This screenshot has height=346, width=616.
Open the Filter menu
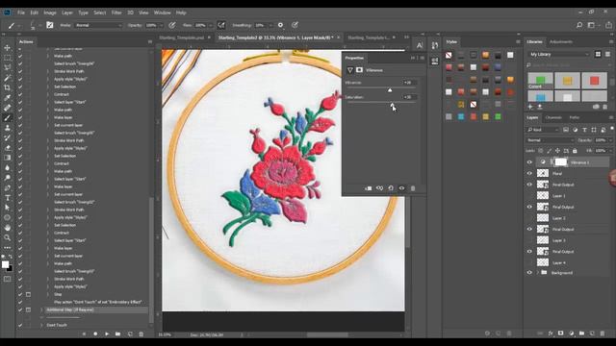pyautogui.click(x=116, y=12)
